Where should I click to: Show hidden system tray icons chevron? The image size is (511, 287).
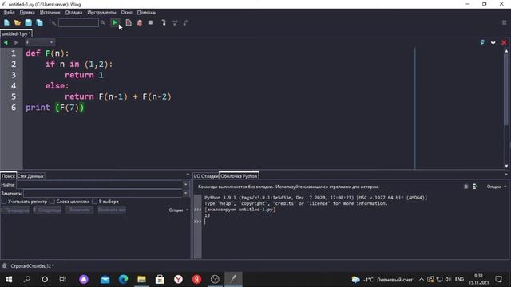point(422,279)
